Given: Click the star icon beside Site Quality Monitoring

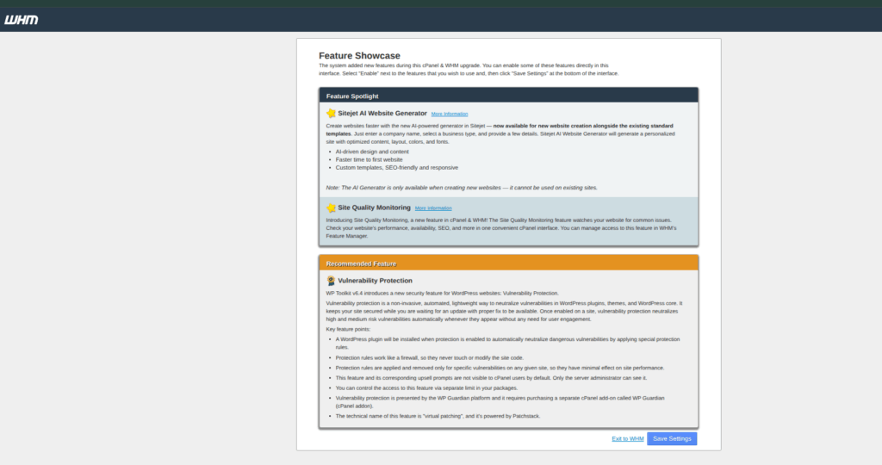Looking at the screenshot, I should 331,208.
